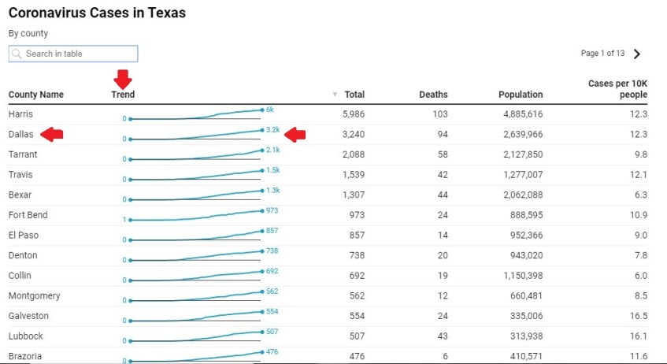Viewport: 667px width, 364px height.
Task: Click the Total column sort arrow
Action: (335, 95)
